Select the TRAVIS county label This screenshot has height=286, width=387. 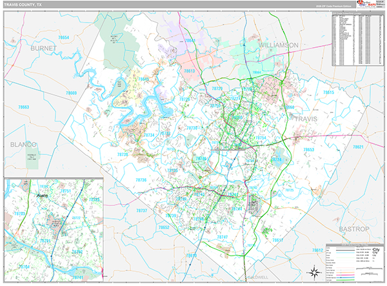click(x=307, y=119)
